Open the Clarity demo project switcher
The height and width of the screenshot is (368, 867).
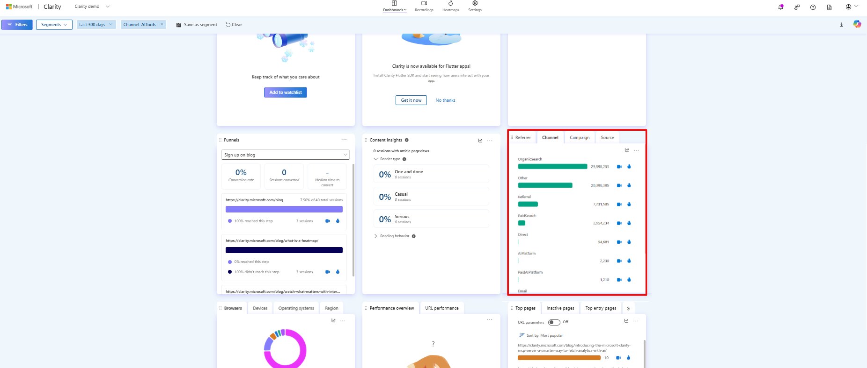[x=92, y=7]
